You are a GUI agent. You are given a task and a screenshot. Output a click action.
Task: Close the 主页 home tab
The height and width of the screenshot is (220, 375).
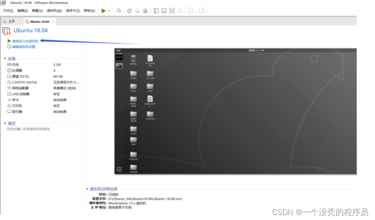click(x=20, y=22)
